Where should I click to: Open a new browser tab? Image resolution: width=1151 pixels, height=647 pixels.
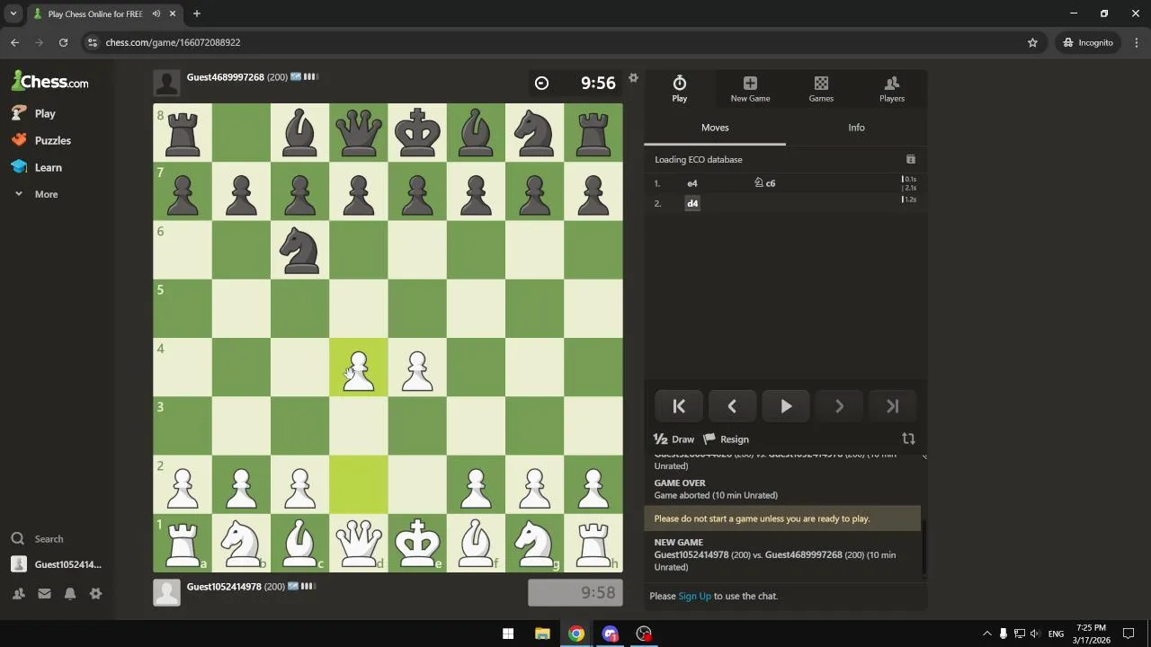click(x=196, y=13)
